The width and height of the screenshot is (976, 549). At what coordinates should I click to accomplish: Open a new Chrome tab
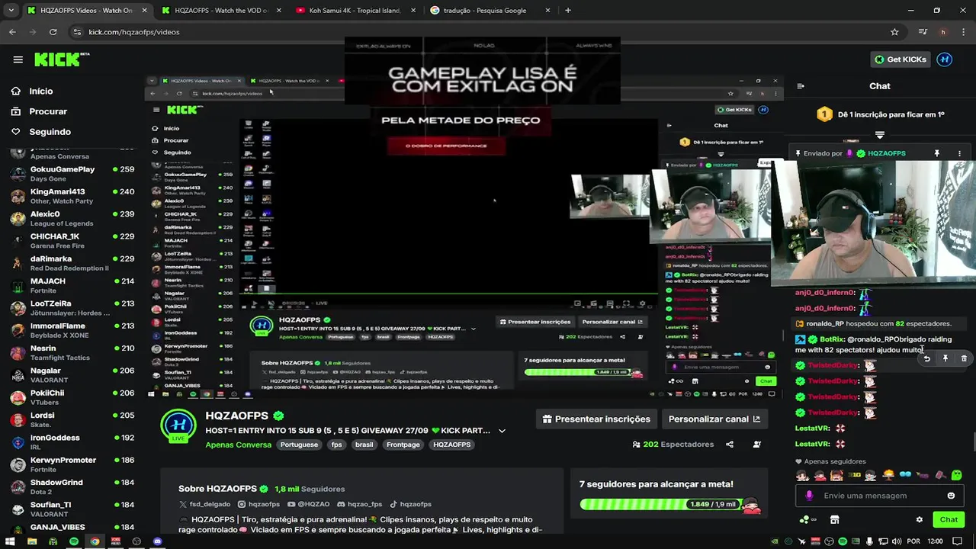click(568, 11)
